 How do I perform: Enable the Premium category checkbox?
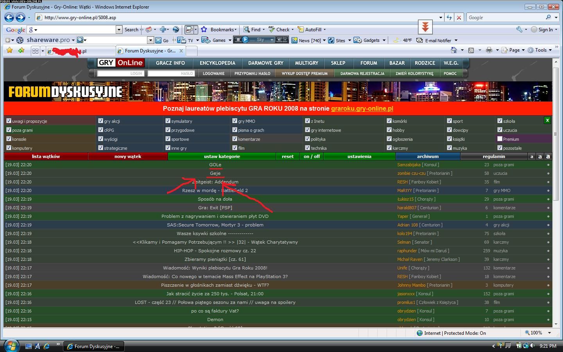pyautogui.click(x=500, y=139)
